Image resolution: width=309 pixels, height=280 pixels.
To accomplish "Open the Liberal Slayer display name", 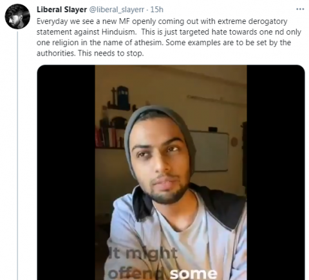I will pos(62,10).
